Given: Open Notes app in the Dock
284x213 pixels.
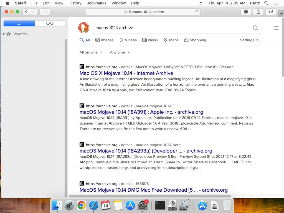Looking at the screenshot, I should tap(118, 205).
